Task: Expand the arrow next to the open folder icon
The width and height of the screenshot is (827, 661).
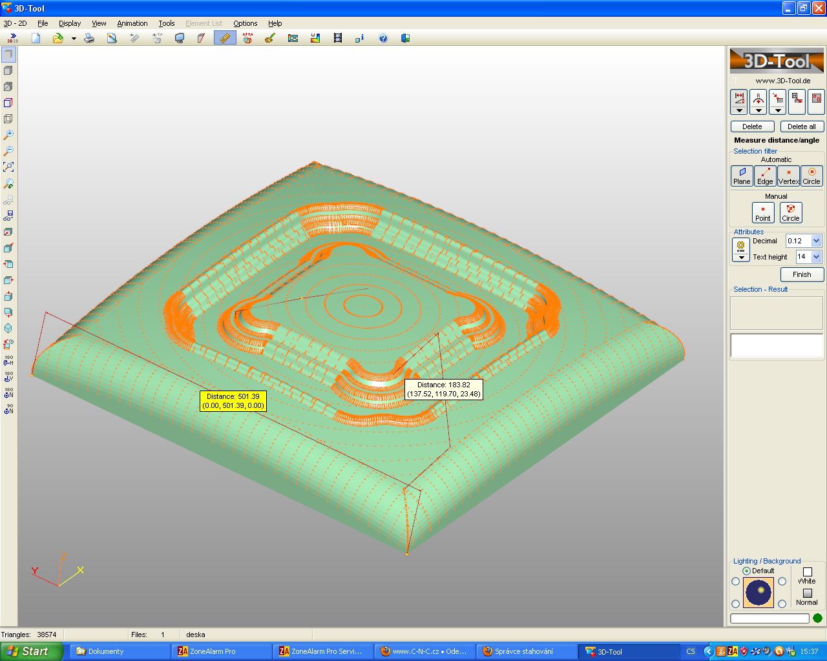Action: 74,39
